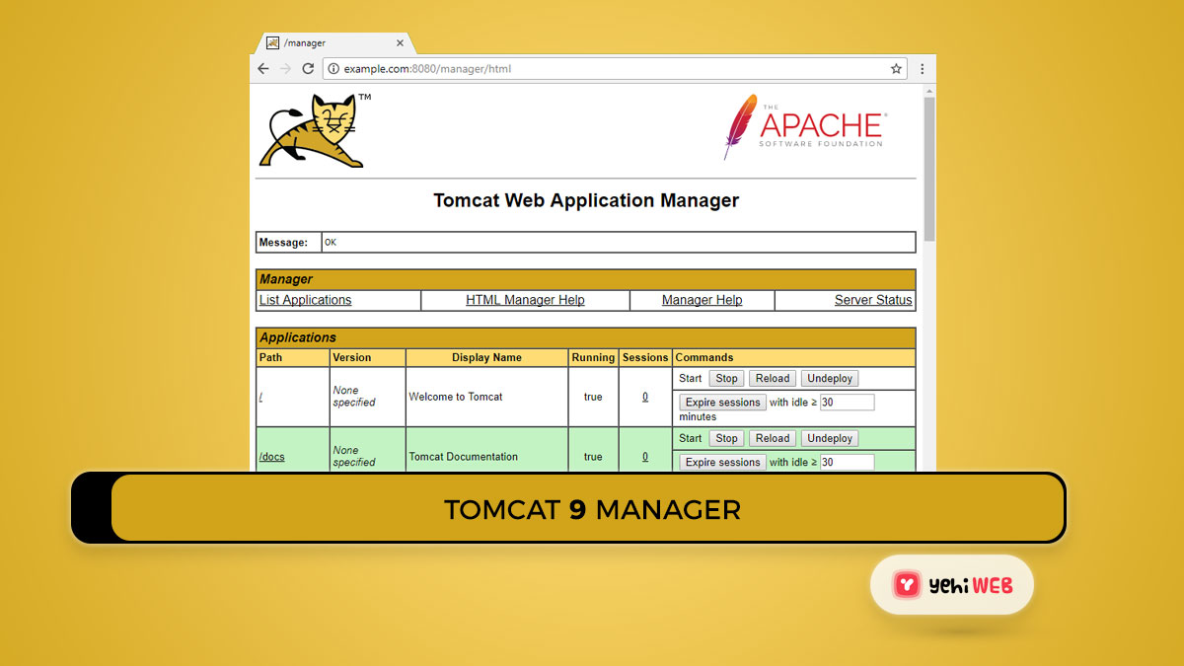Image resolution: width=1184 pixels, height=666 pixels.
Task: Open the Chrome three-dot menu
Action: (x=922, y=68)
